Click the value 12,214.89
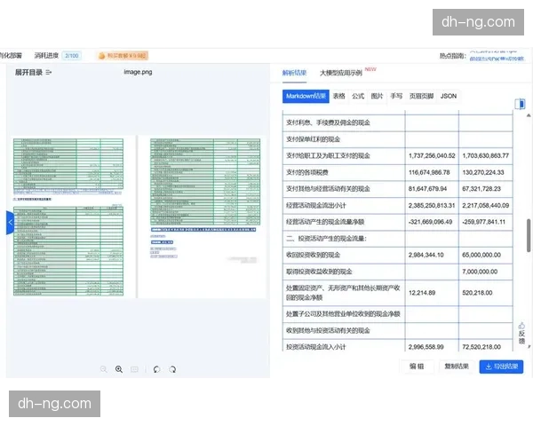The width and height of the screenshot is (533, 426). (x=422, y=293)
